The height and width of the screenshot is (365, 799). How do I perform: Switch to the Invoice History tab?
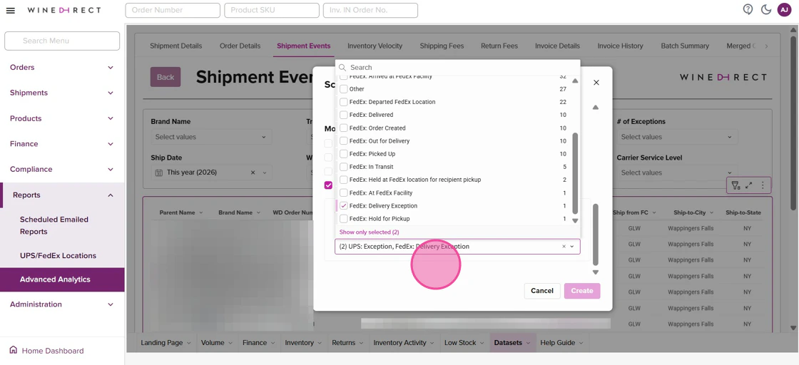[x=620, y=46]
